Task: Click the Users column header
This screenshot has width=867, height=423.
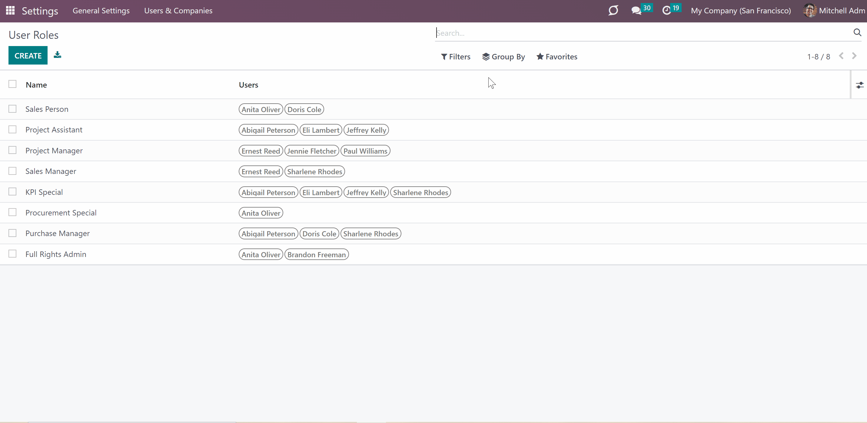Action: pos(248,85)
